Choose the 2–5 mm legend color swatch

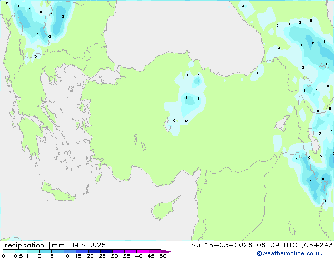click(x=45, y=251)
